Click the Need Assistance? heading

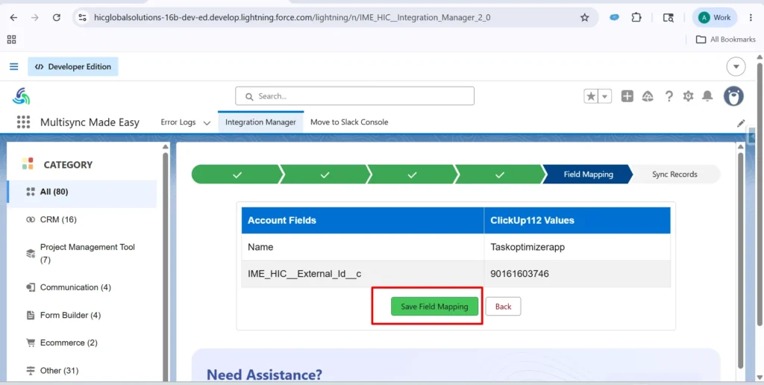click(x=265, y=375)
